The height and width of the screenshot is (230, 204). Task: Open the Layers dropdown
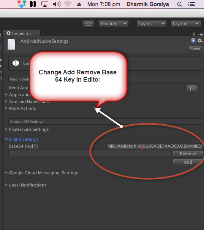[152, 24]
